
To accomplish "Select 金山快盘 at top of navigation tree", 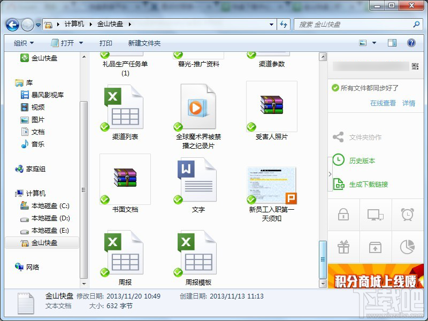I will pos(39,58).
